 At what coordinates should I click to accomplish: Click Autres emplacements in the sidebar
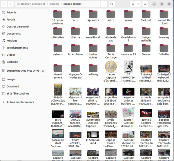20,102
